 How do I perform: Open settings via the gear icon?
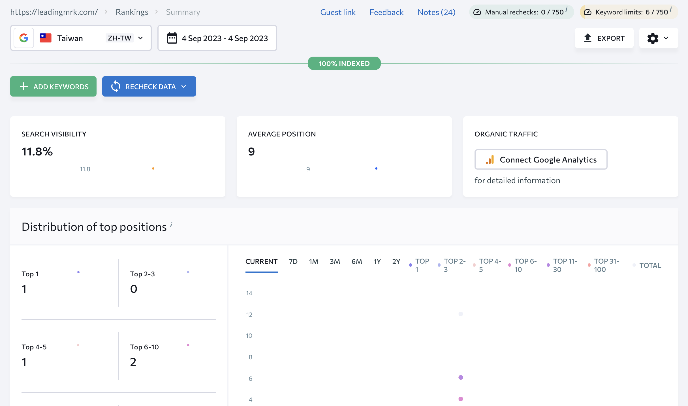point(653,38)
